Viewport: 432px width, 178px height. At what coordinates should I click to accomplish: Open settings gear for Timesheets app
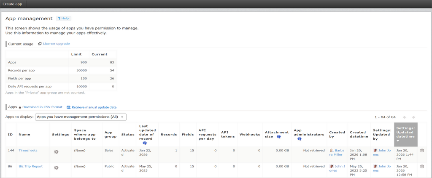pos(56,152)
